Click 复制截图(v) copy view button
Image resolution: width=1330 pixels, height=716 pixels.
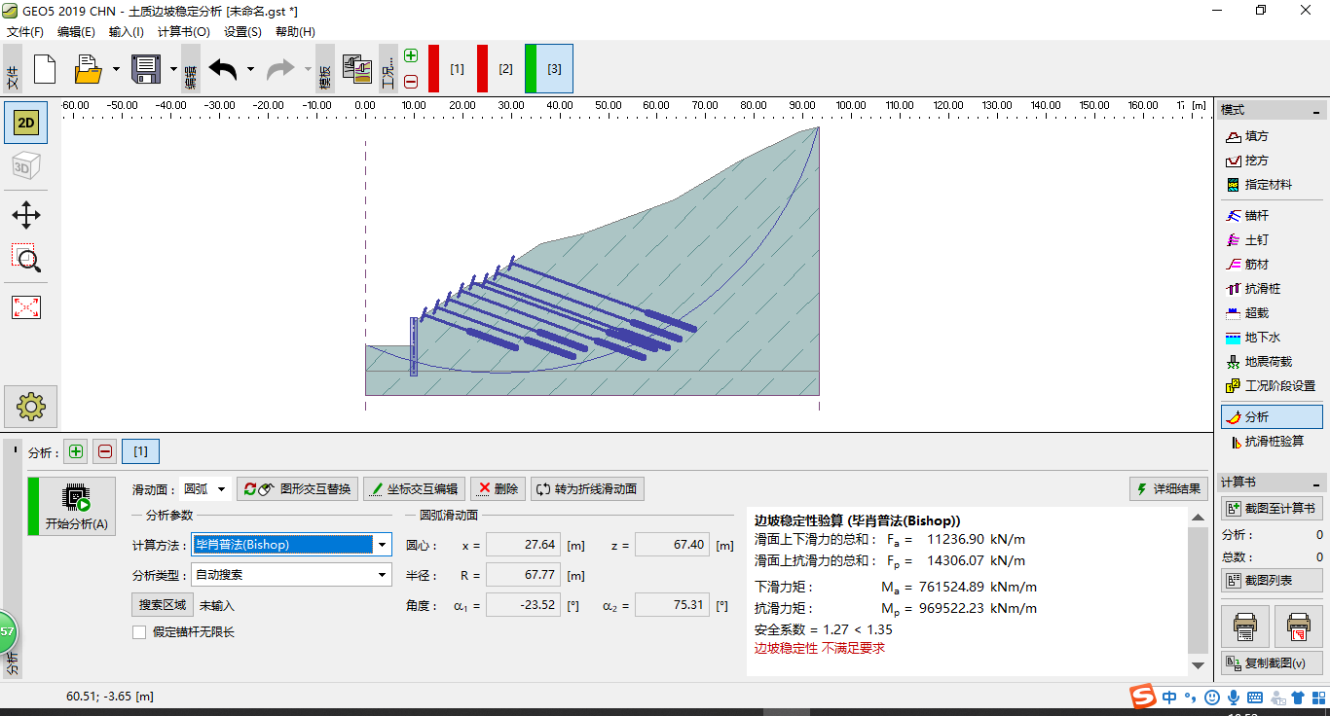(x=1272, y=663)
